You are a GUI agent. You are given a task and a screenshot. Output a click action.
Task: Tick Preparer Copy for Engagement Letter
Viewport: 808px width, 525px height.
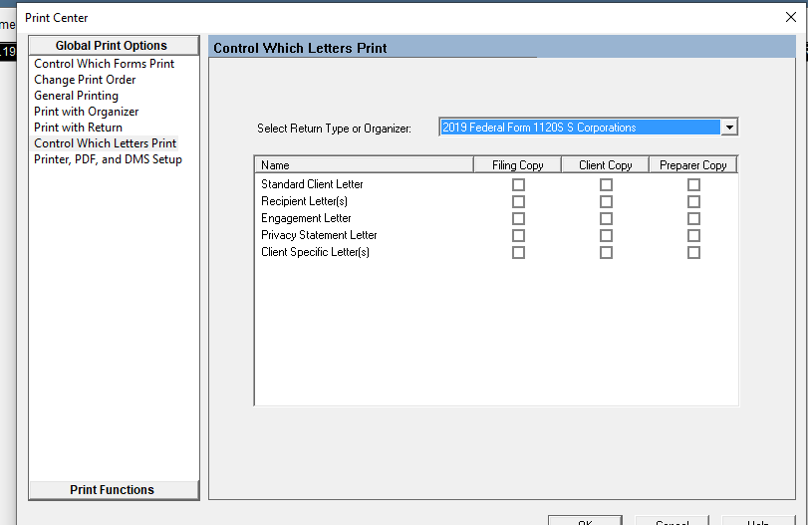(x=693, y=219)
